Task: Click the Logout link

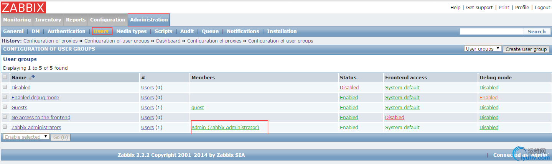Action: pyautogui.click(x=542, y=8)
